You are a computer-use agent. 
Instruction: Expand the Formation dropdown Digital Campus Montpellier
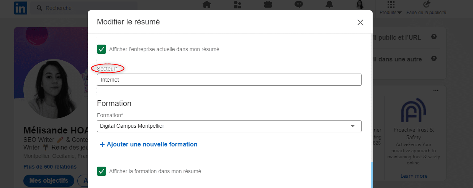[229, 126]
